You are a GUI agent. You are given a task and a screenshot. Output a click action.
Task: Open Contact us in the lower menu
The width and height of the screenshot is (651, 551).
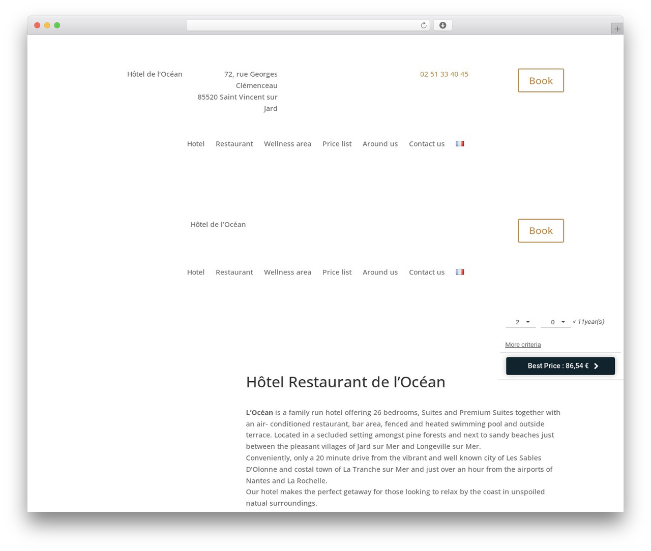(x=427, y=272)
